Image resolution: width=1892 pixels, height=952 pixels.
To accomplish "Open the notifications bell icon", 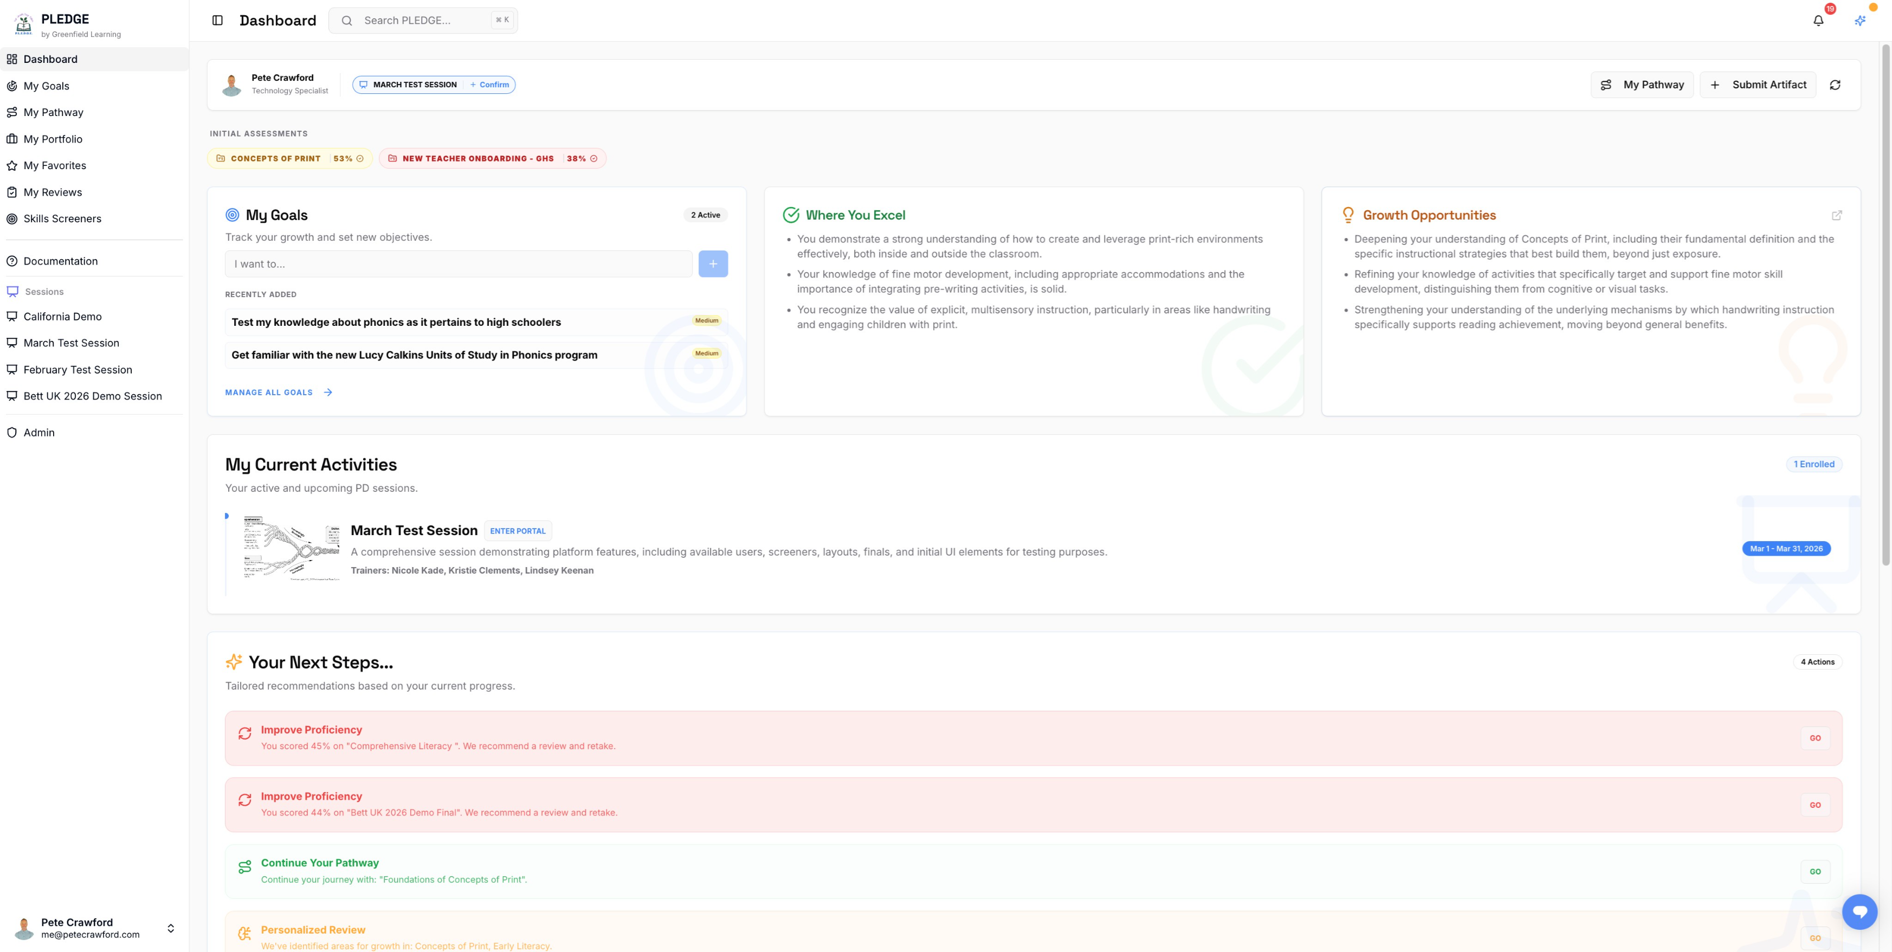I will pos(1818,21).
